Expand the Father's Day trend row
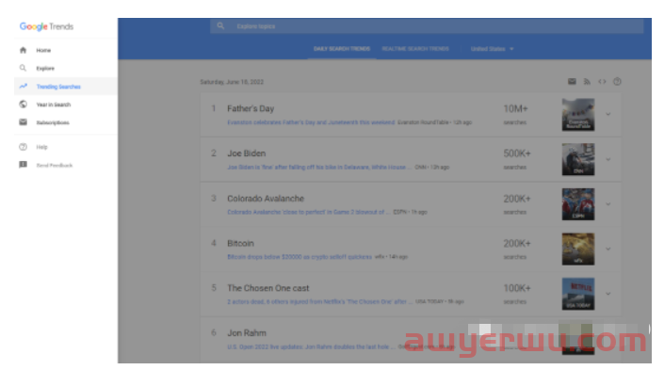 pos(608,114)
